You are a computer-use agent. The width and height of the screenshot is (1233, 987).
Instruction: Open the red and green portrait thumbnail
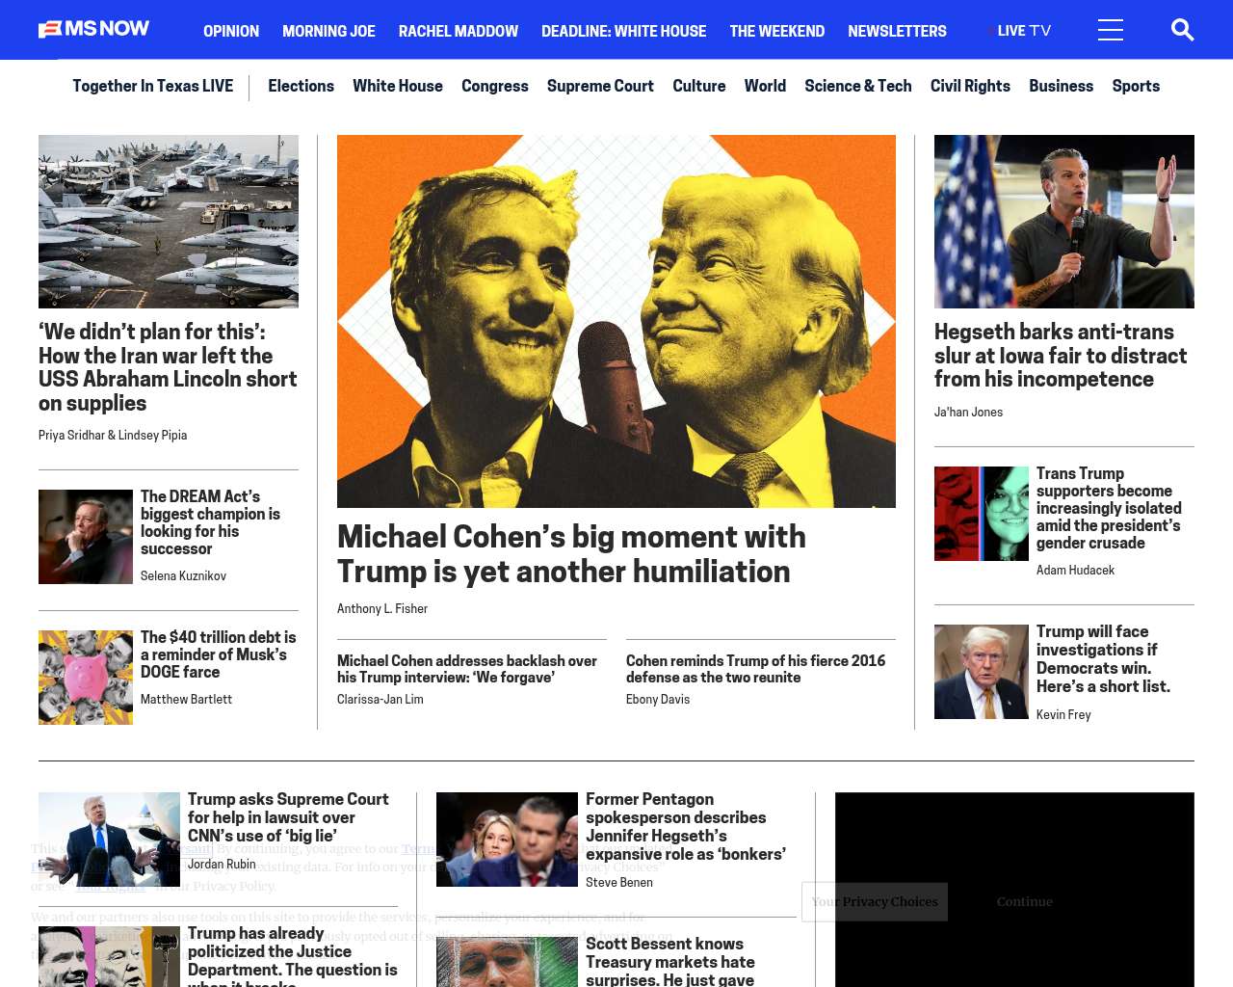982,514
